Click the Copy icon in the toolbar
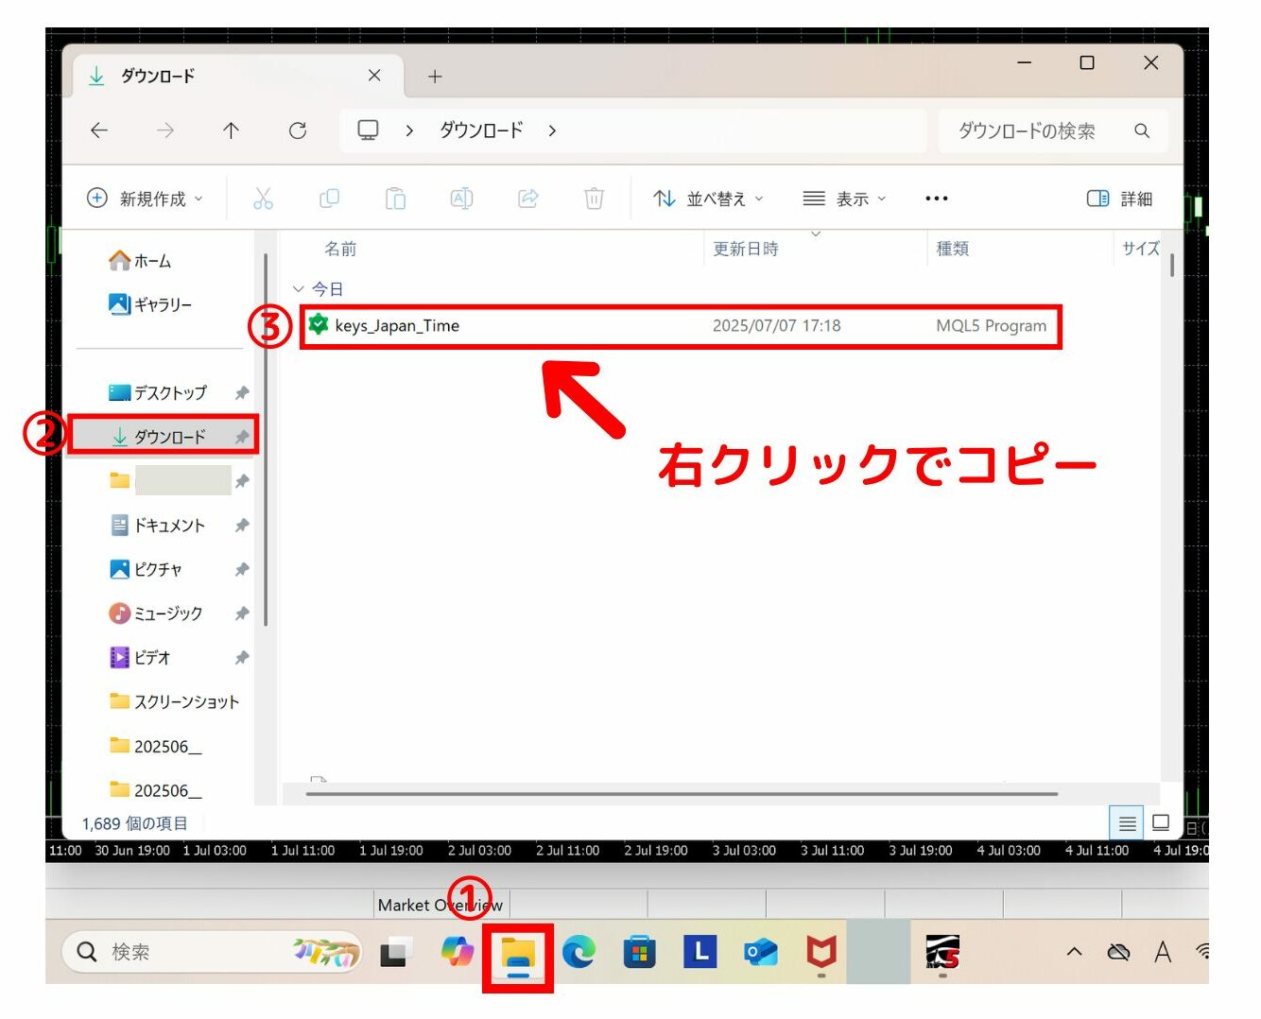The height and width of the screenshot is (1019, 1261). coord(330,199)
